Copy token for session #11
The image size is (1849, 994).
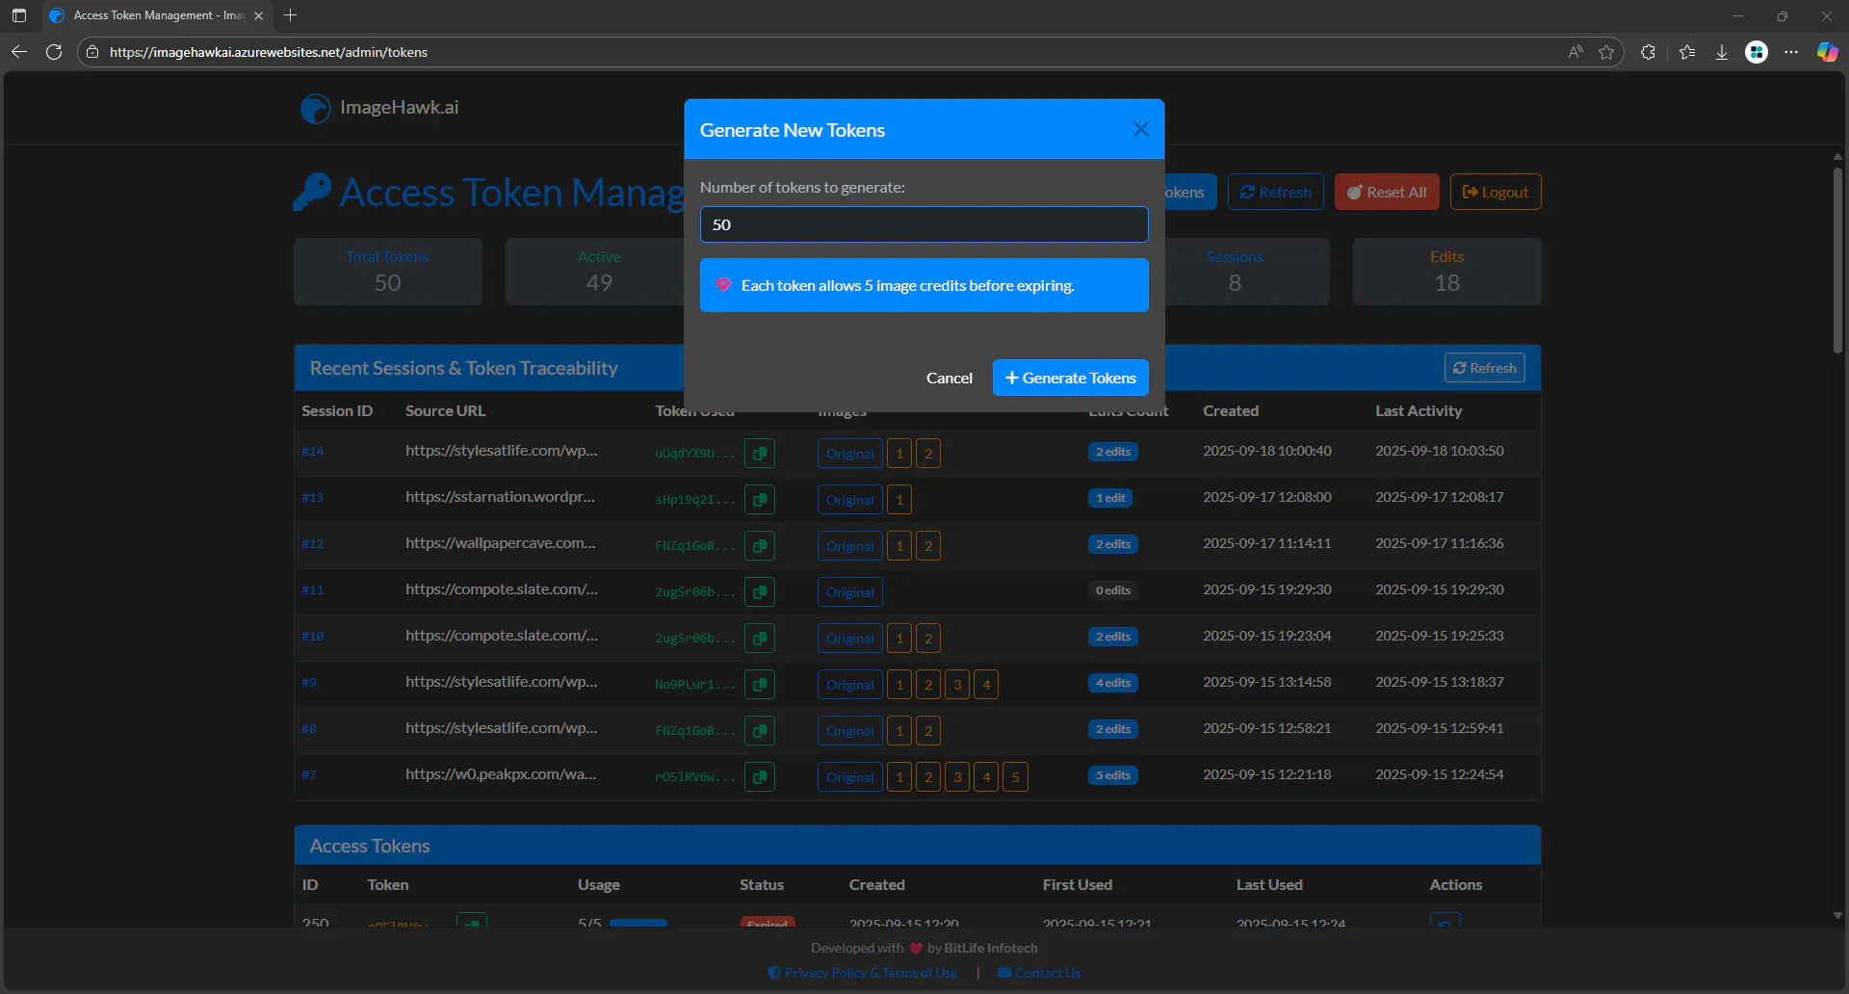(x=760, y=591)
